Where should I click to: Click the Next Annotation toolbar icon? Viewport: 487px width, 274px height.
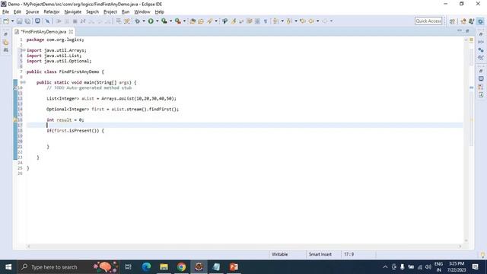pos(275,21)
